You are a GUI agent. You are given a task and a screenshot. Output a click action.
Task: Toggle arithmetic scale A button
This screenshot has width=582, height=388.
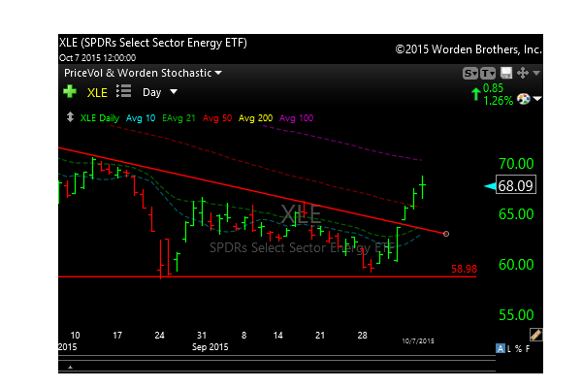tap(501, 348)
